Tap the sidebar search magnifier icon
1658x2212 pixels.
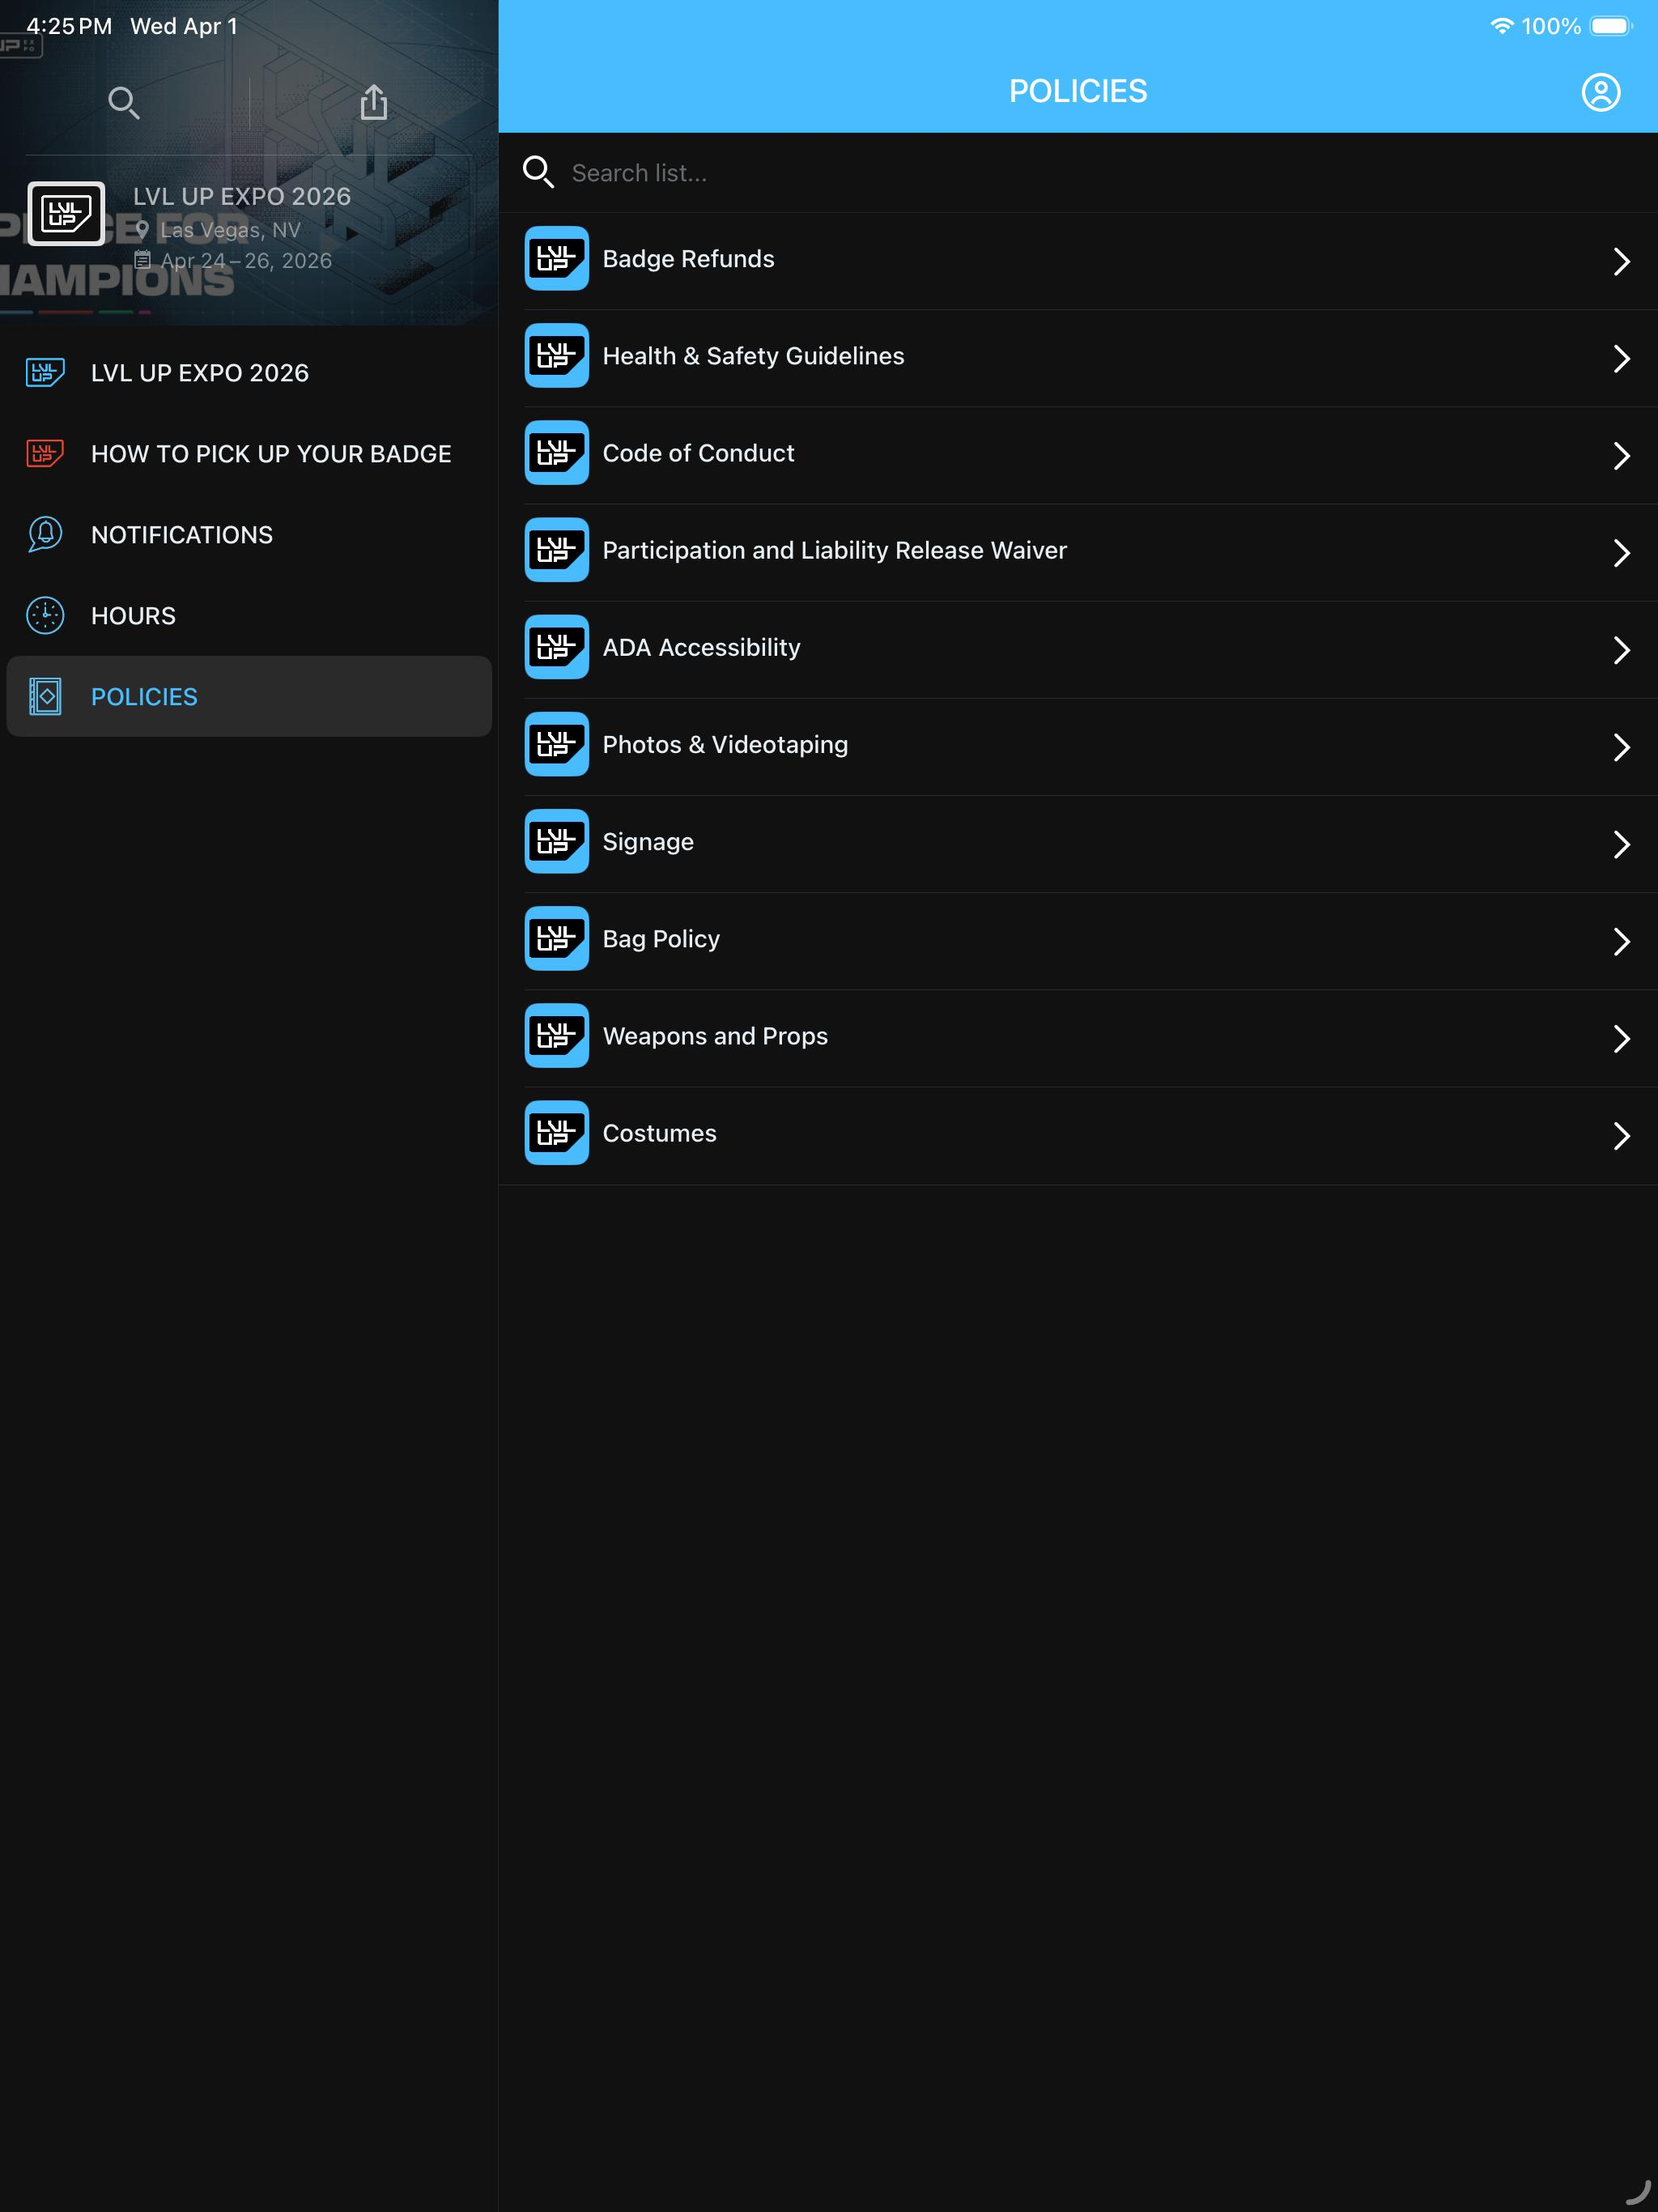click(x=124, y=102)
